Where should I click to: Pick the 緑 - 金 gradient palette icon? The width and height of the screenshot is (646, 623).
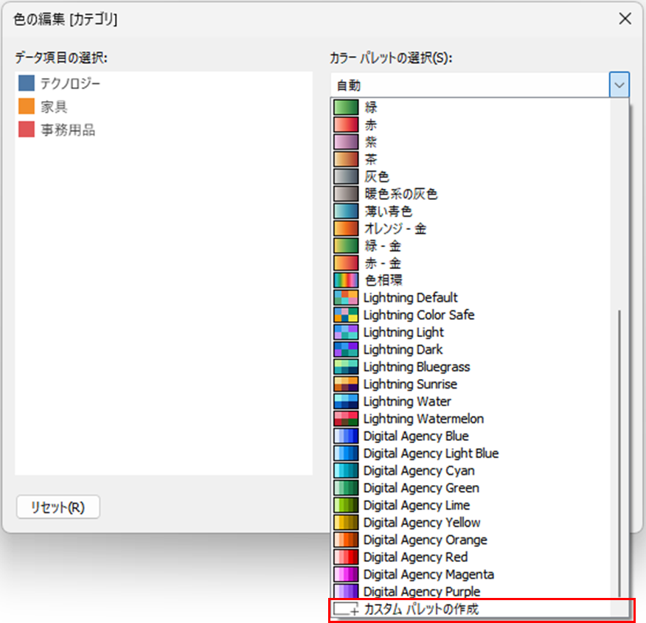point(346,246)
